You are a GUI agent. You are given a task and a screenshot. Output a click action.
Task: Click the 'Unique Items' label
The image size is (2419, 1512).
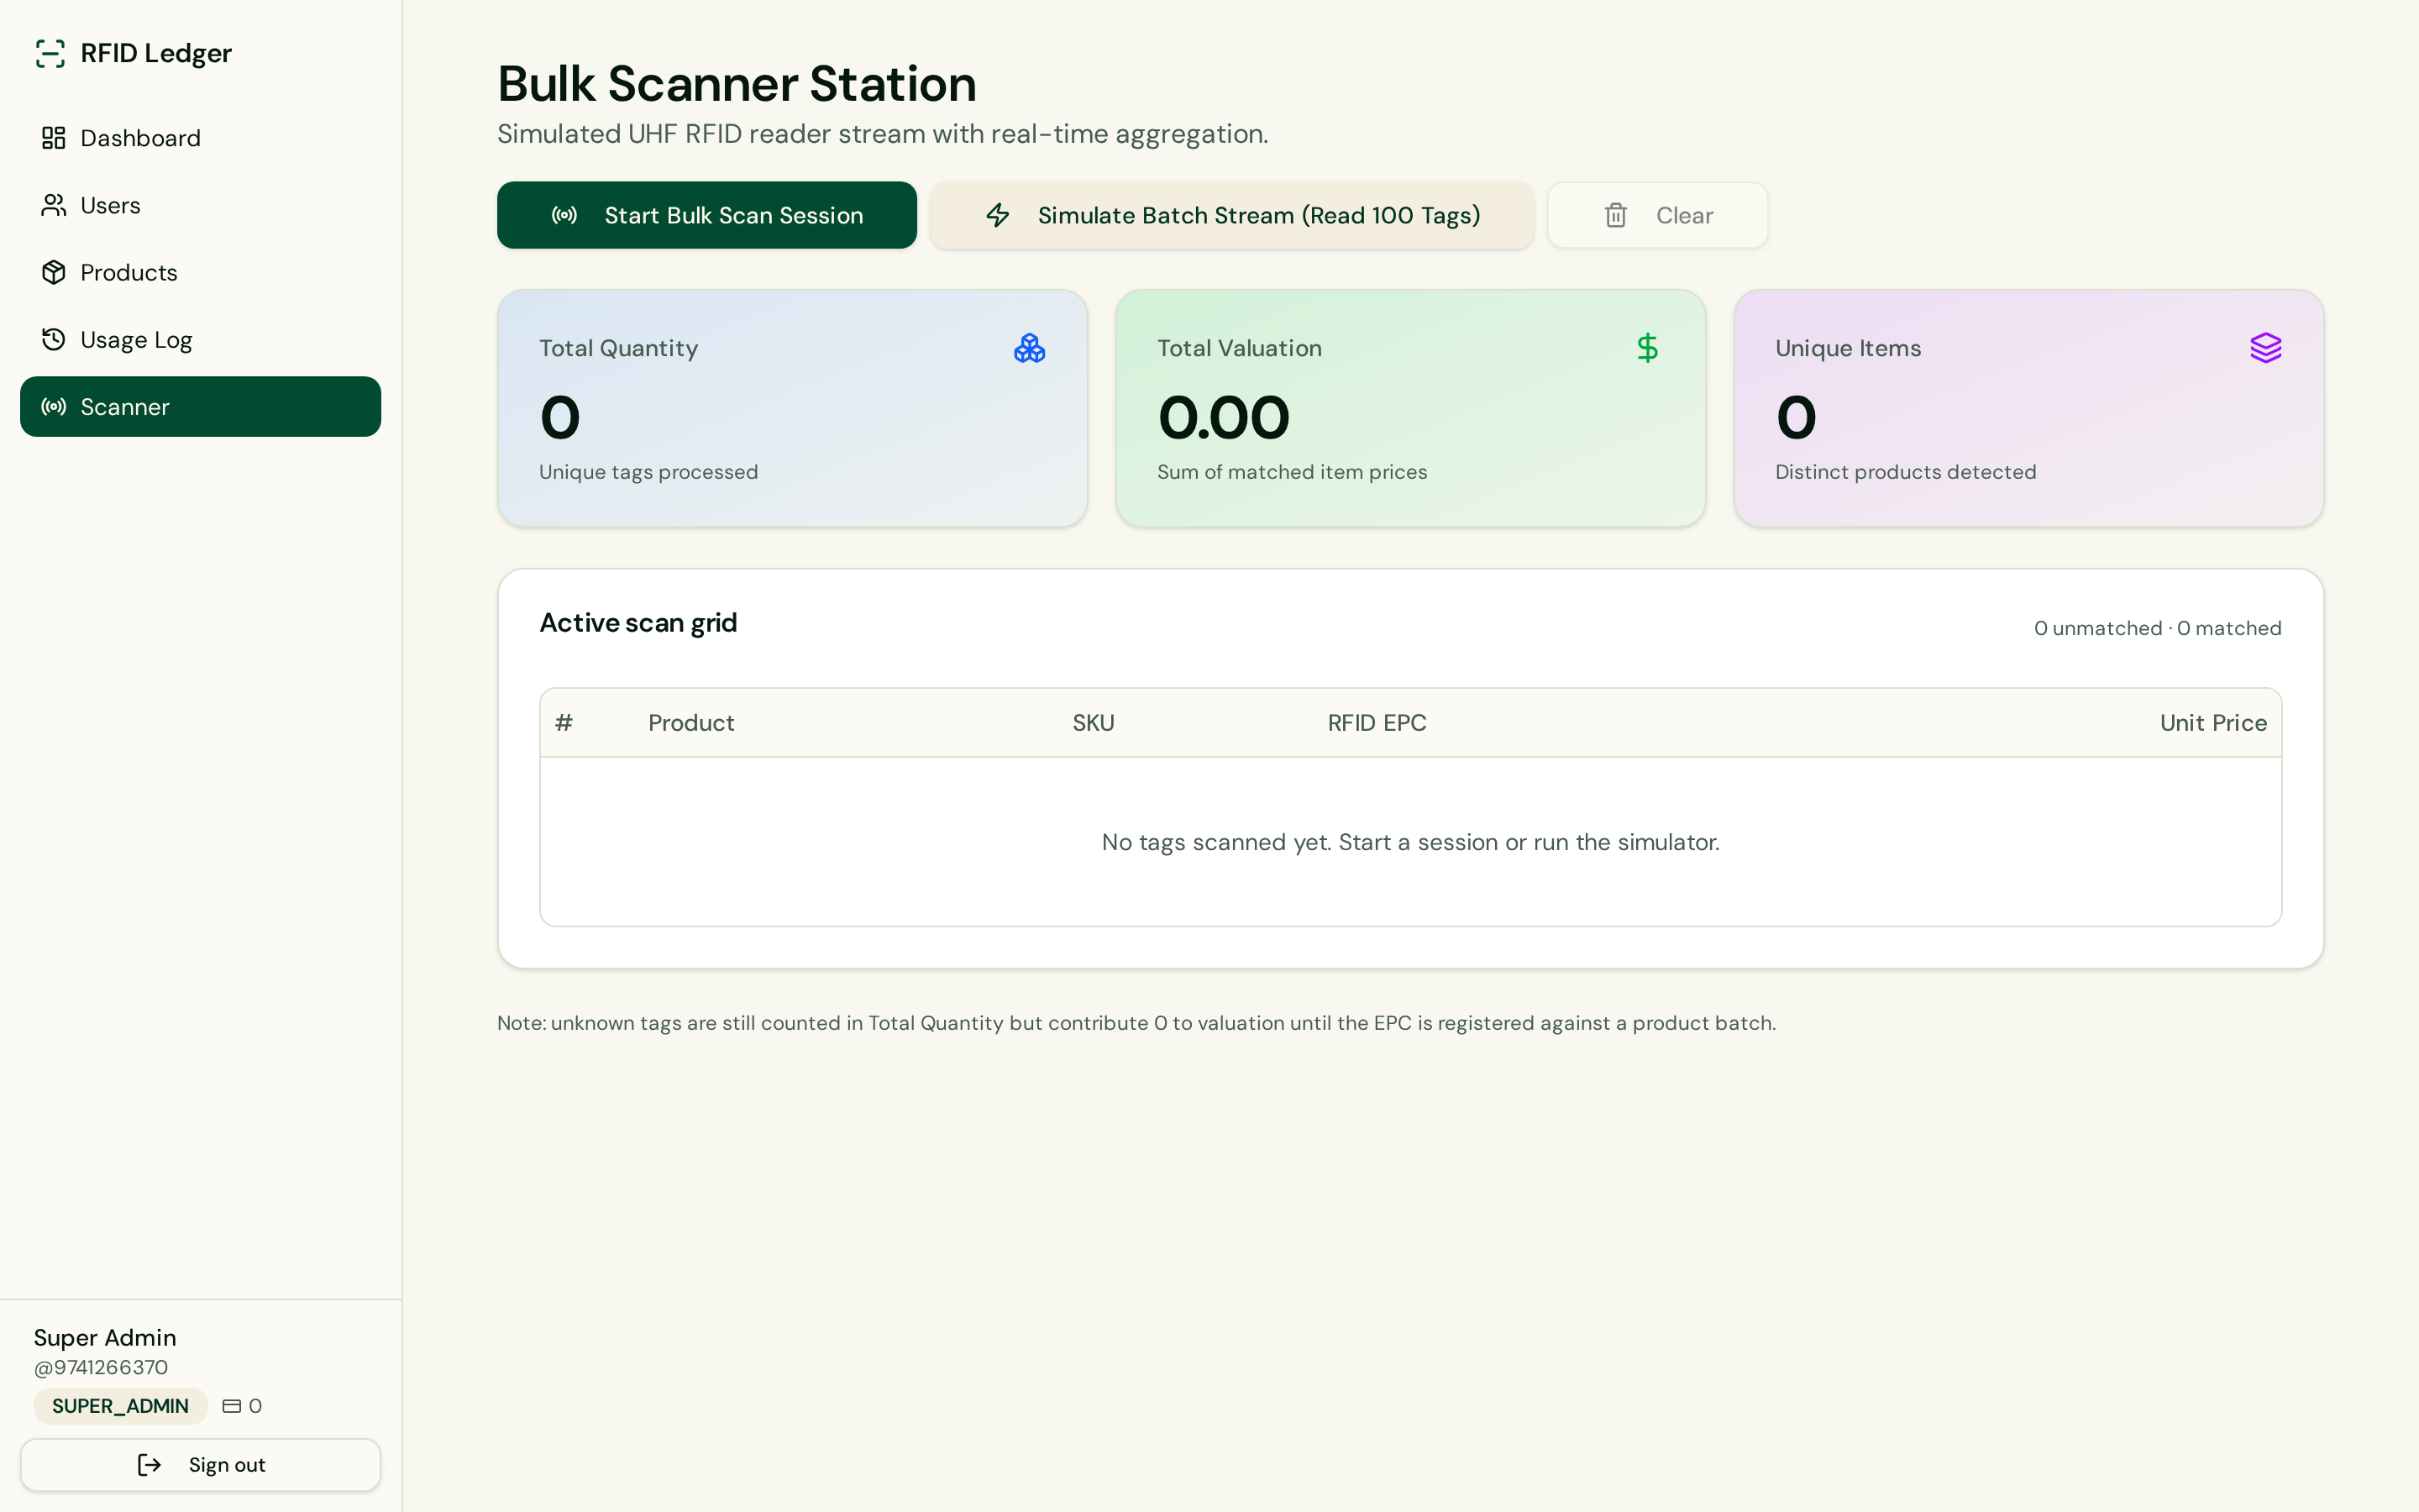(x=1847, y=348)
